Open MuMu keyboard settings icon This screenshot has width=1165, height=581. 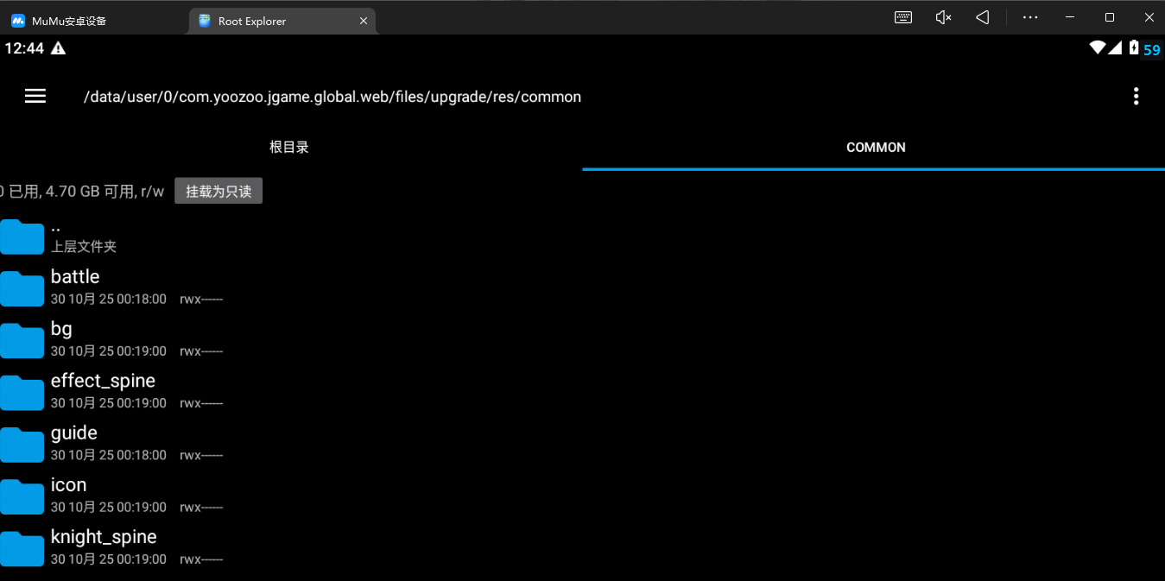(903, 17)
